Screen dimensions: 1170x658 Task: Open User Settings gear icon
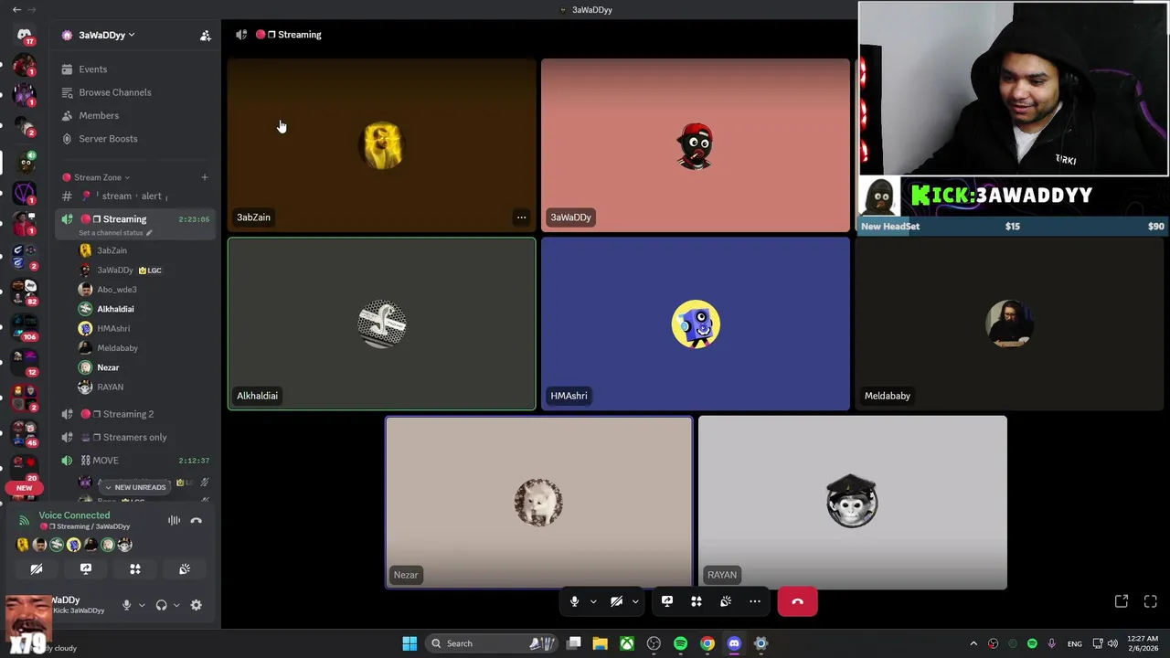(x=196, y=605)
